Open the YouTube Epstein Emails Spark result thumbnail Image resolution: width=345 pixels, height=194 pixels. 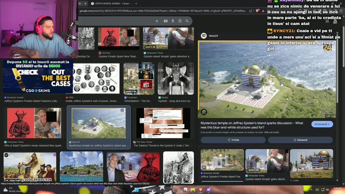click(119, 39)
